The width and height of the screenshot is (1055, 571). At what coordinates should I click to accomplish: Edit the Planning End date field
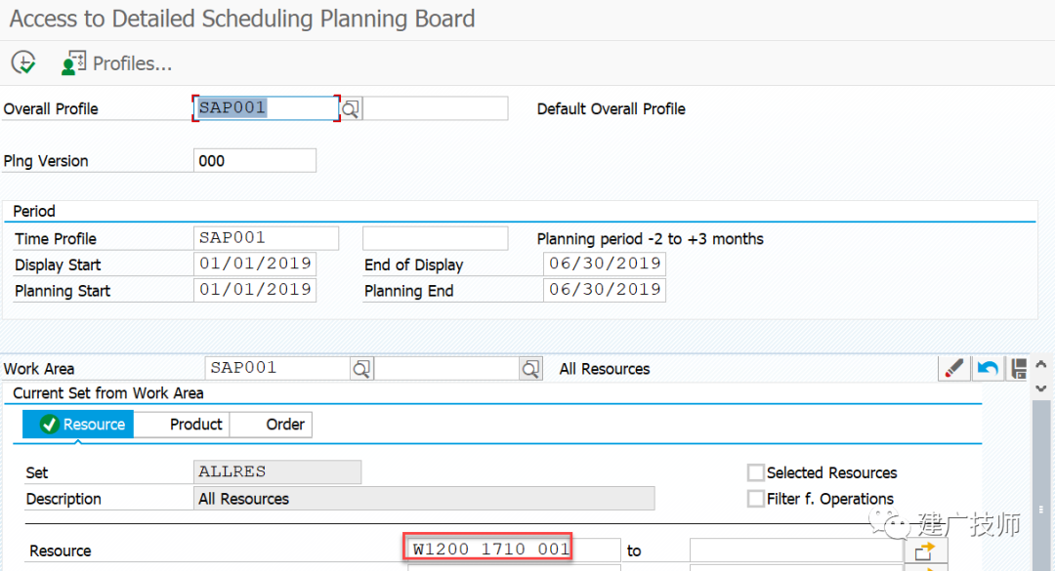(605, 290)
